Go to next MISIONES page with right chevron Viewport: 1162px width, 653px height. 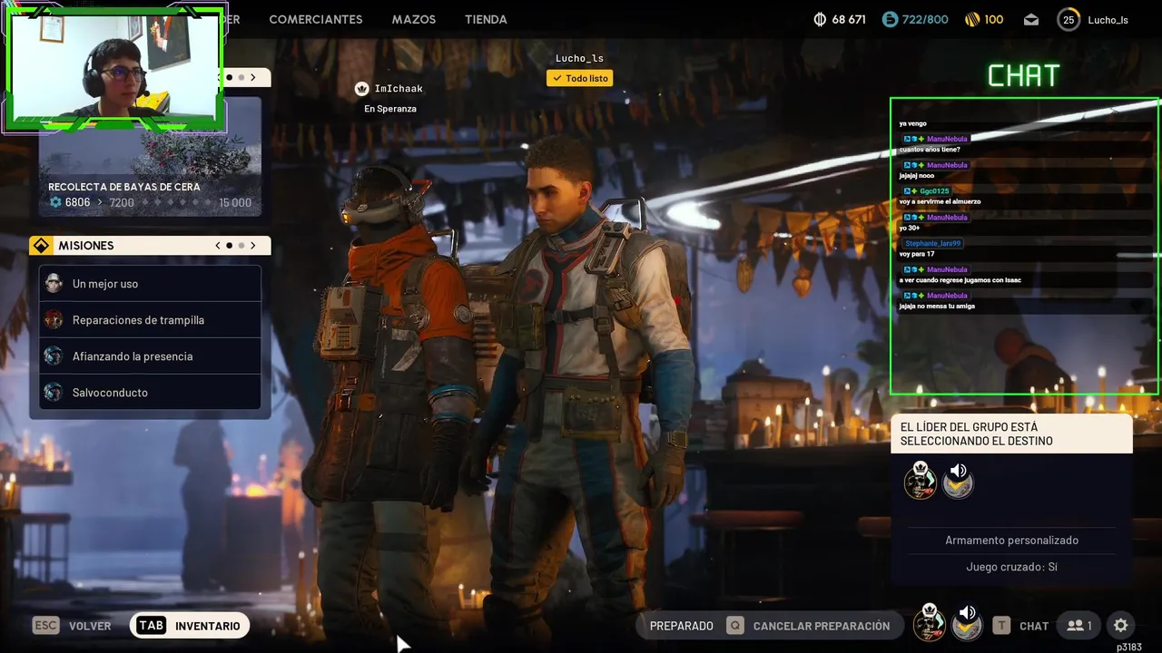pos(253,246)
